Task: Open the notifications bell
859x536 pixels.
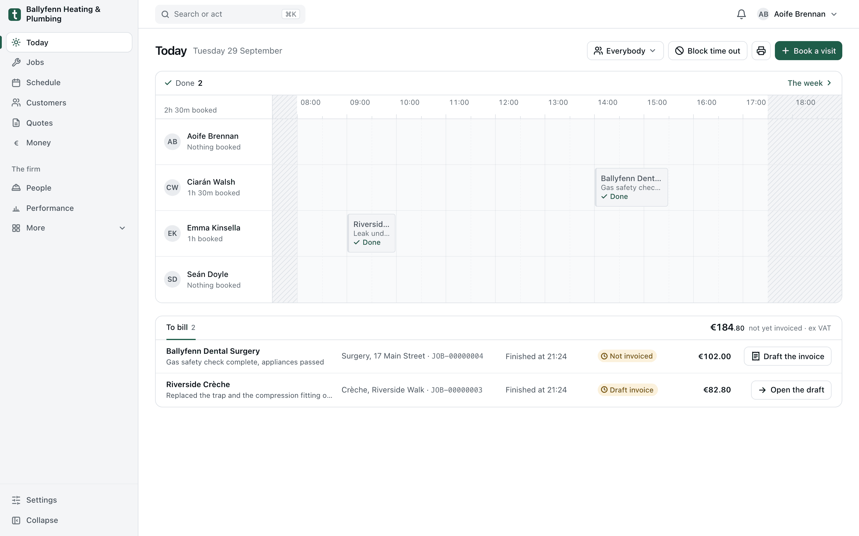Action: click(741, 14)
